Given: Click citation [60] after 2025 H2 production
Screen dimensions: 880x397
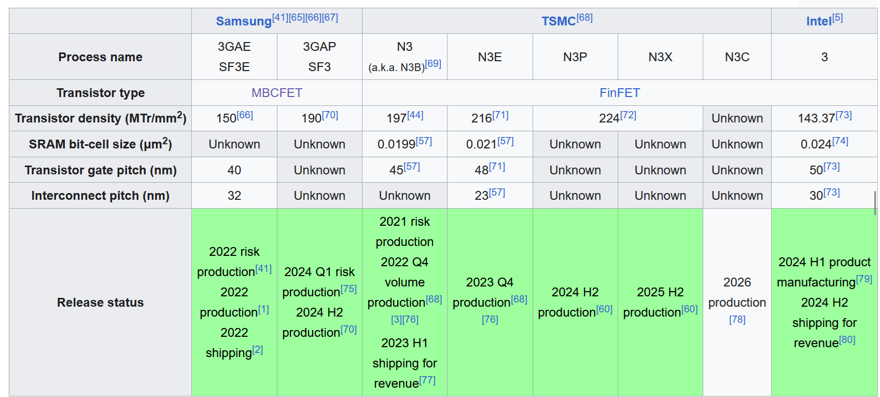Looking at the screenshot, I should tap(689, 309).
